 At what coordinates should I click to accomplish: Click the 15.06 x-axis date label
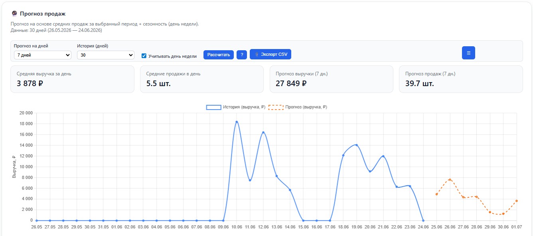[303, 226]
